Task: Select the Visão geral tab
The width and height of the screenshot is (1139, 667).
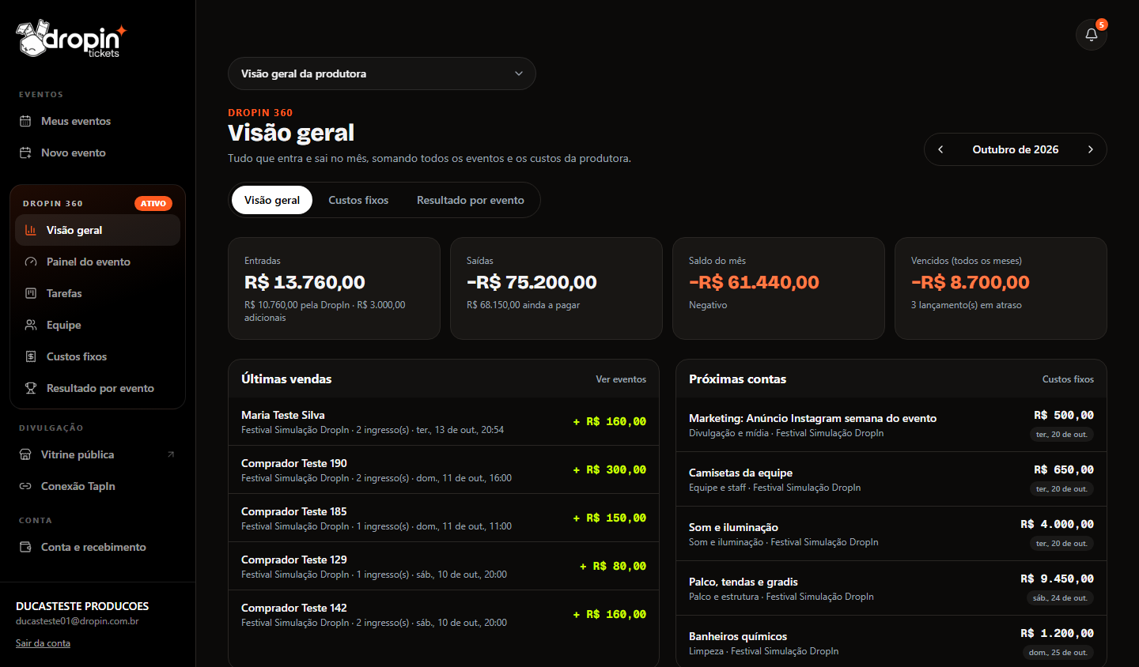Action: tap(272, 200)
